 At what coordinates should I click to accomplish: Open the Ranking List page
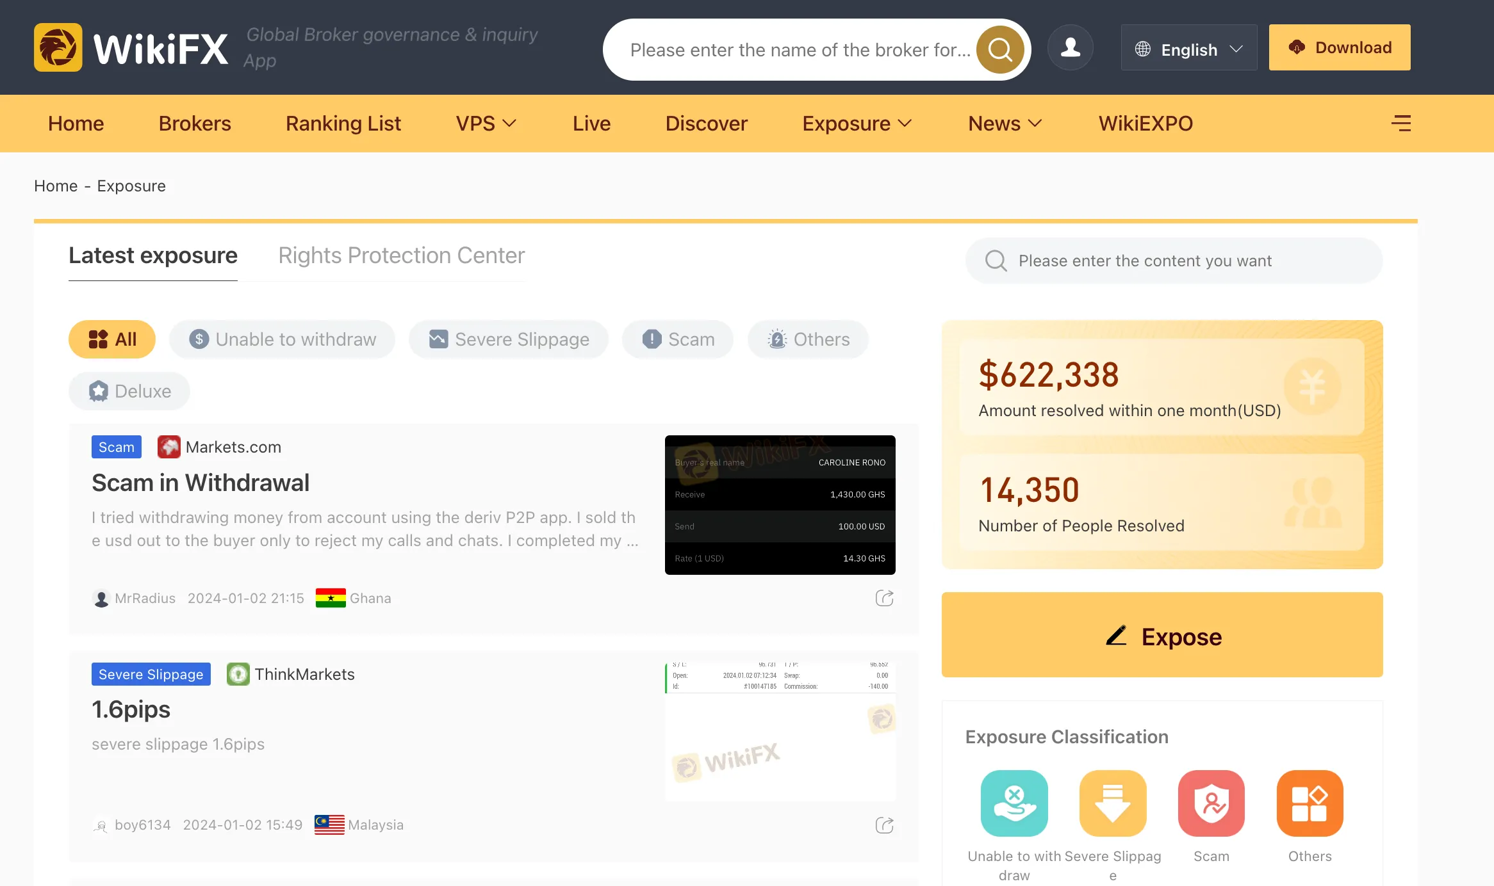343,124
